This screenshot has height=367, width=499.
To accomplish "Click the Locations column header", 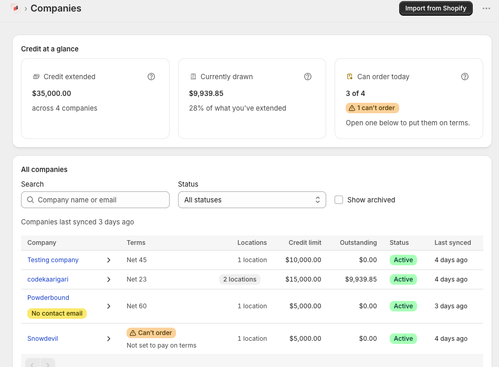I will click(252, 243).
